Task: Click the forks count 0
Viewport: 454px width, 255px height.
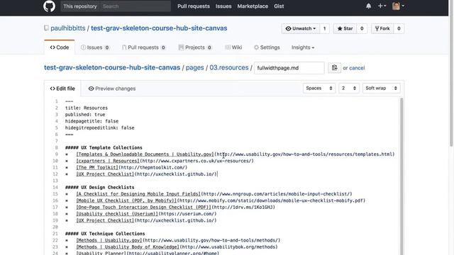Action: pos(399,28)
